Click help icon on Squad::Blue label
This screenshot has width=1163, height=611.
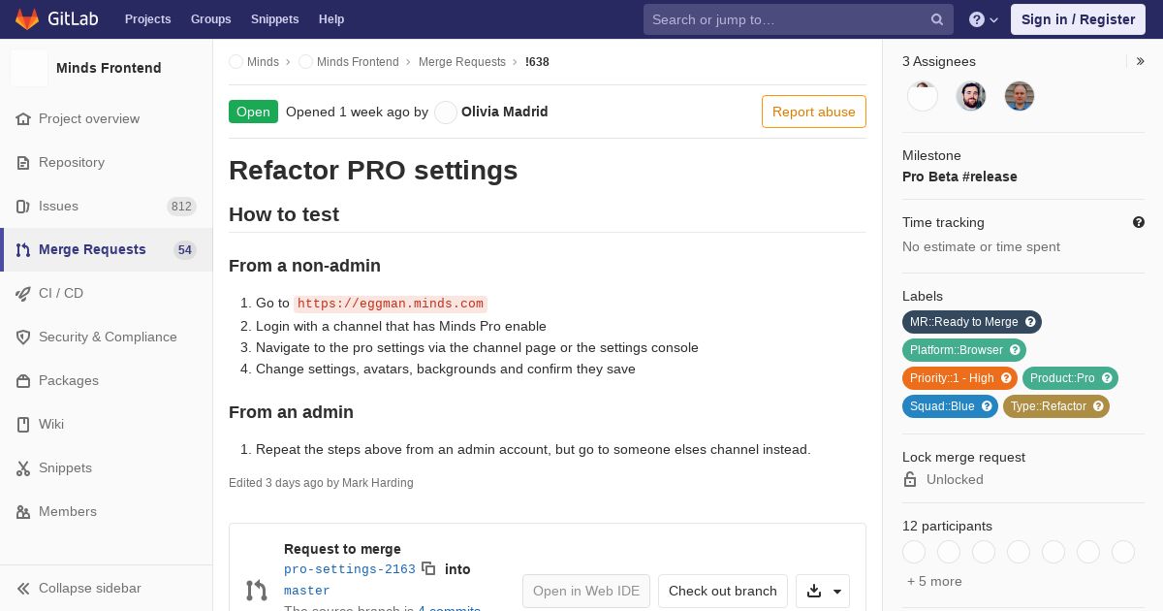987,406
